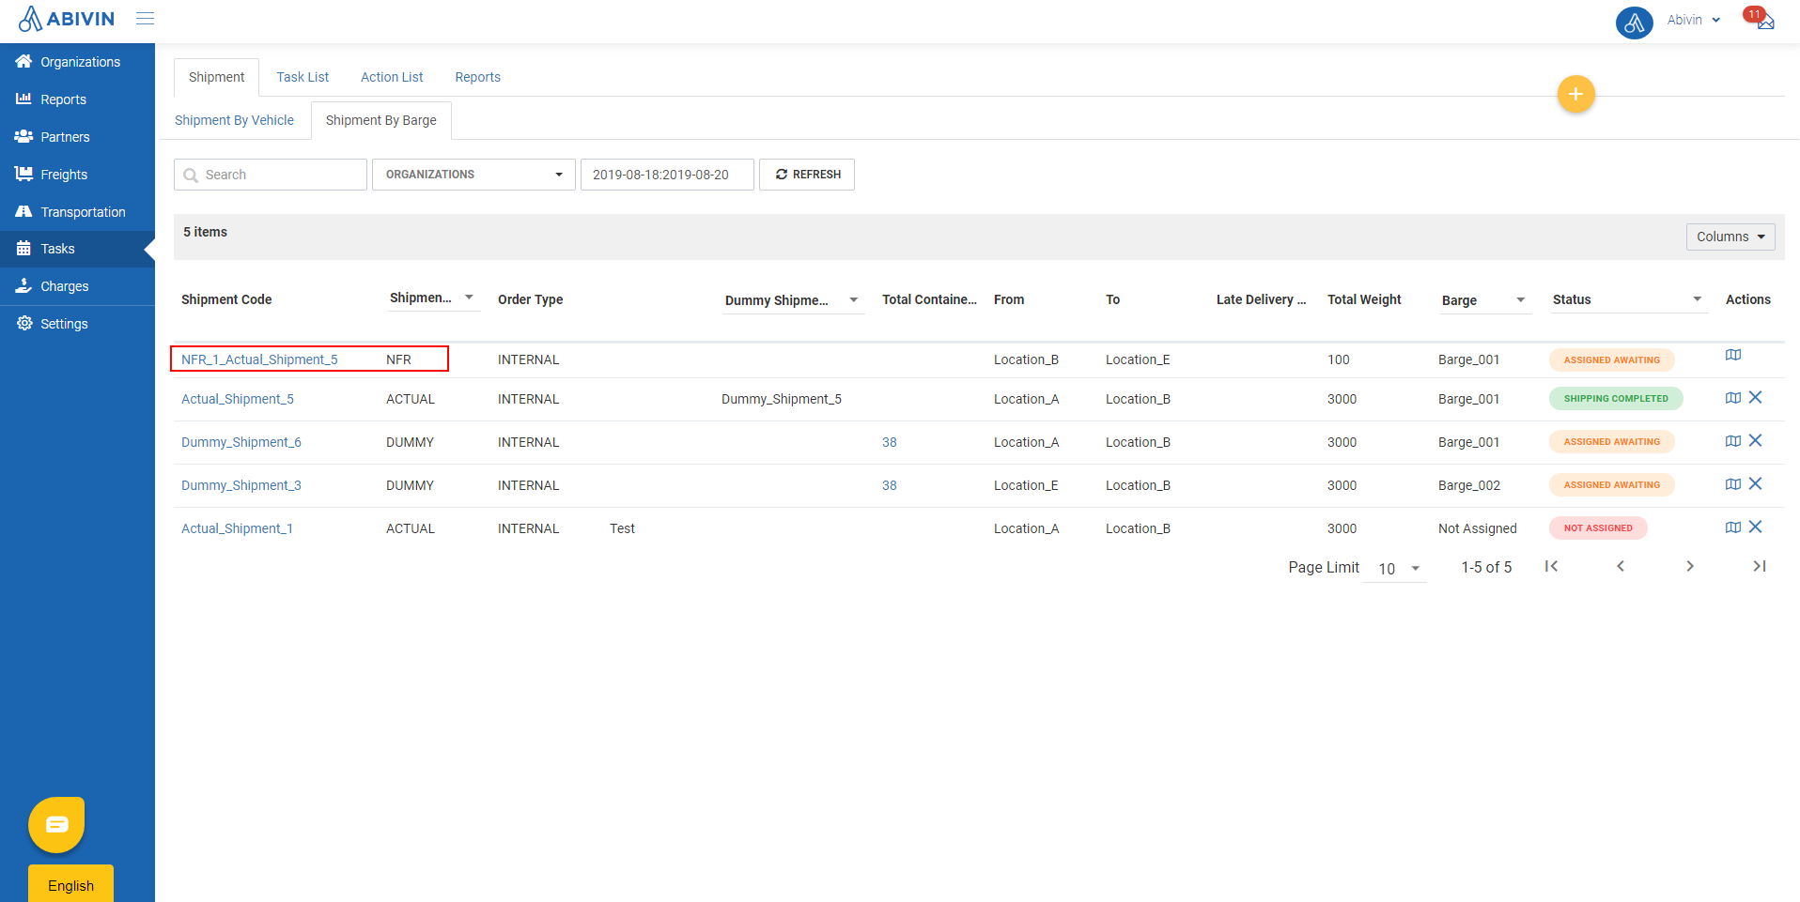Viewport: 1800px width, 902px height.
Task: Sort by the Total Weight column header
Action: coord(1364,299)
